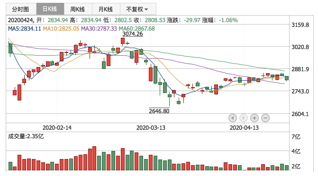Click the 2020-04-13 date label
This screenshot has height=176, width=318.
[244, 127]
